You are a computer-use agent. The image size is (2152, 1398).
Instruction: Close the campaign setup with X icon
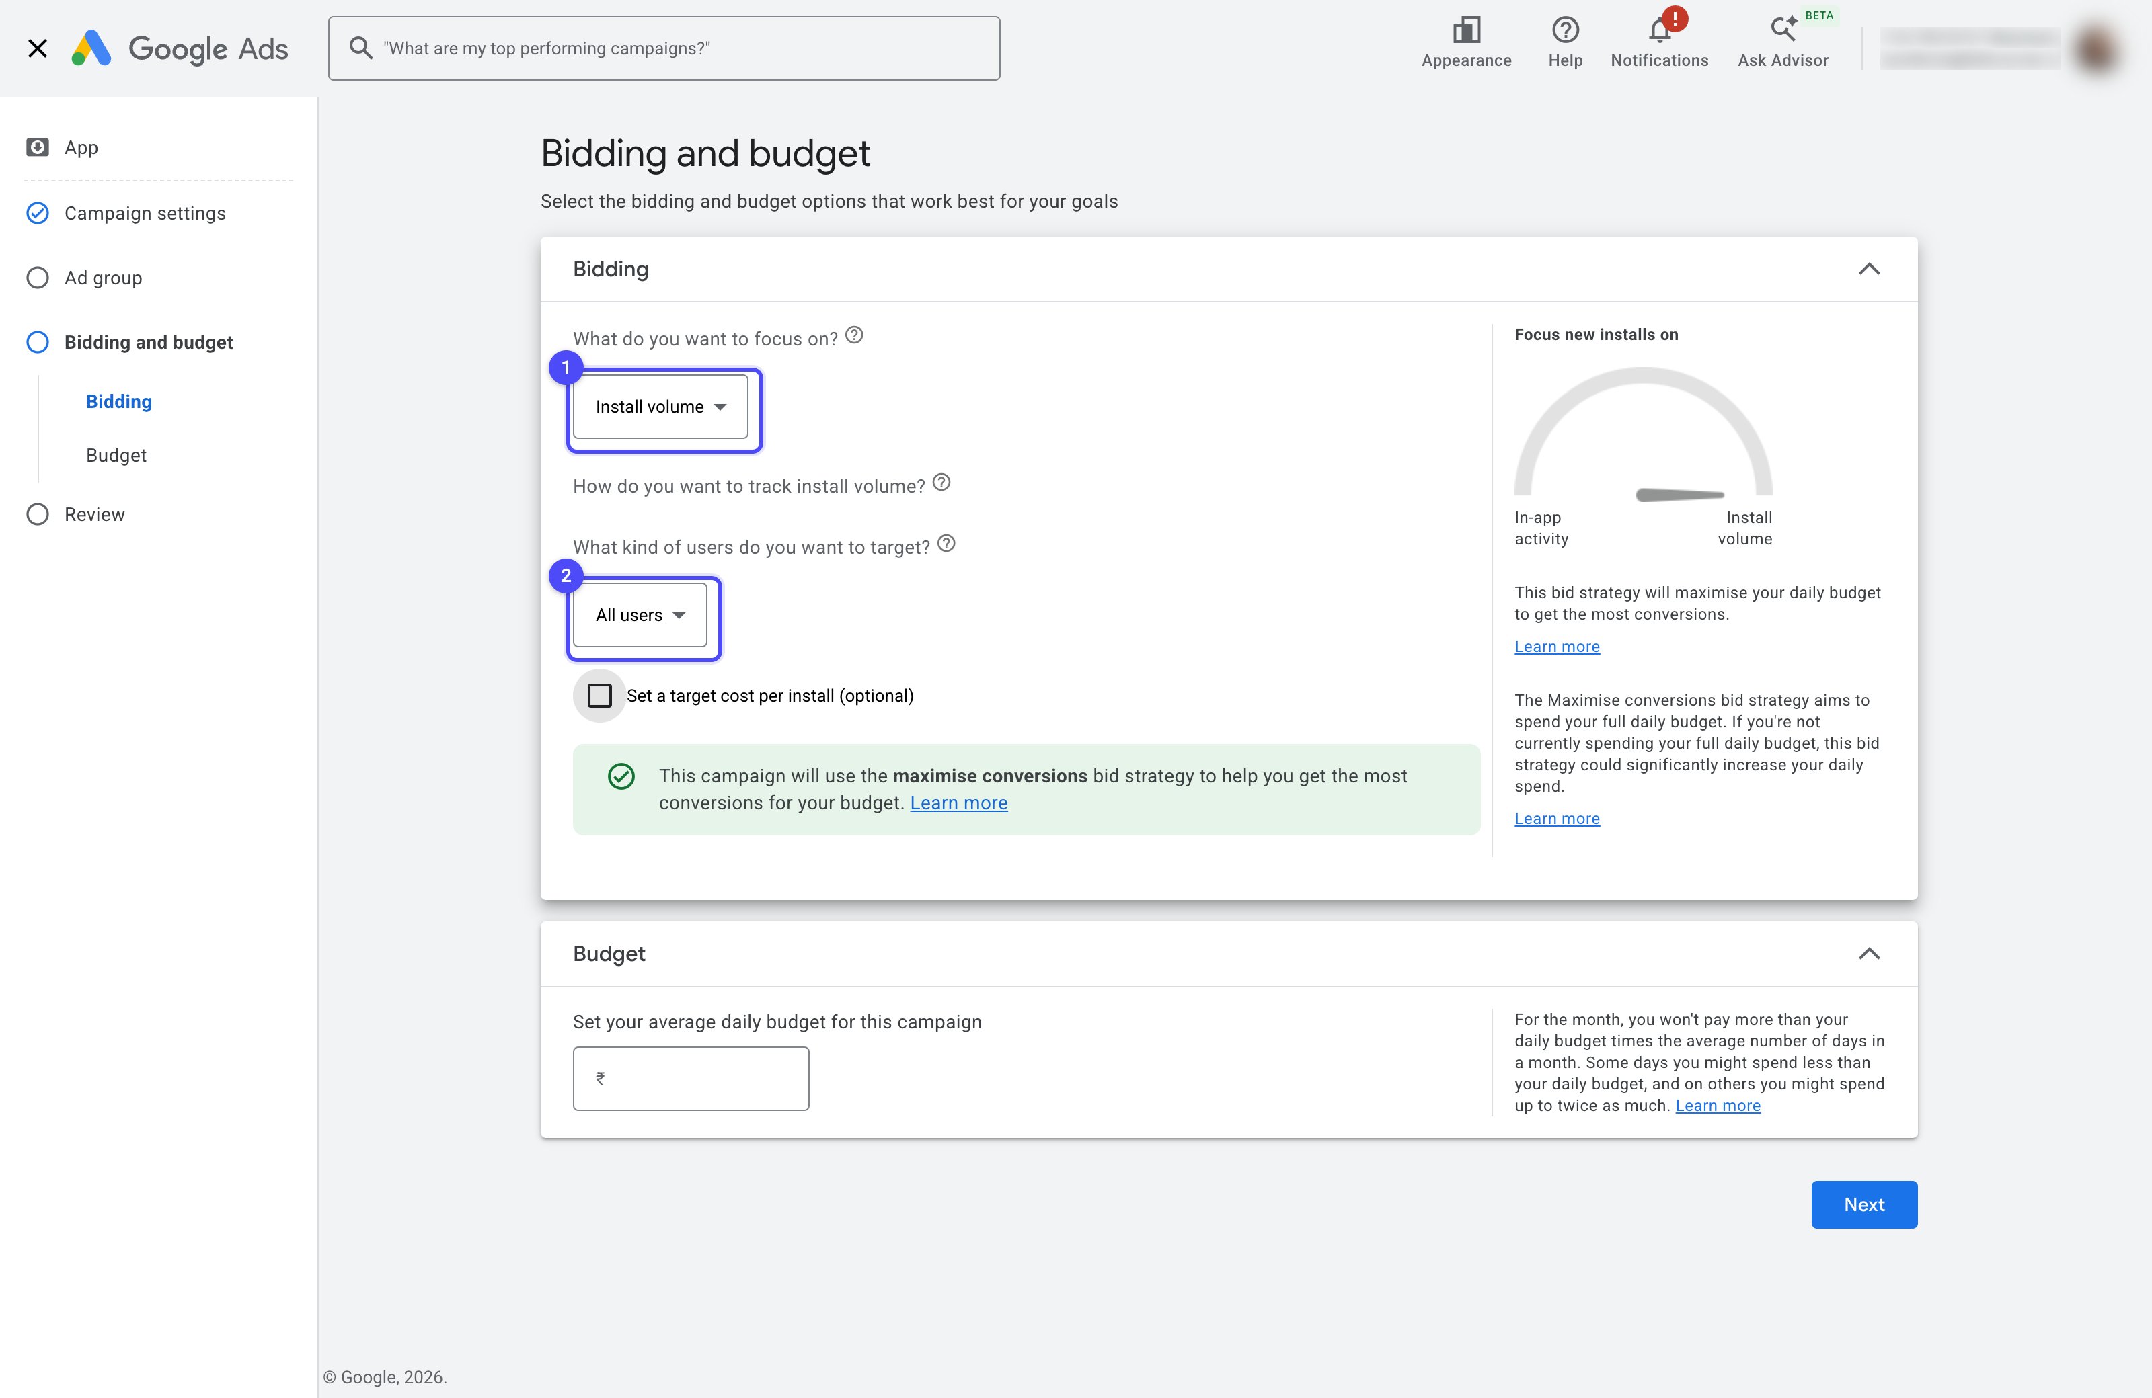37,48
